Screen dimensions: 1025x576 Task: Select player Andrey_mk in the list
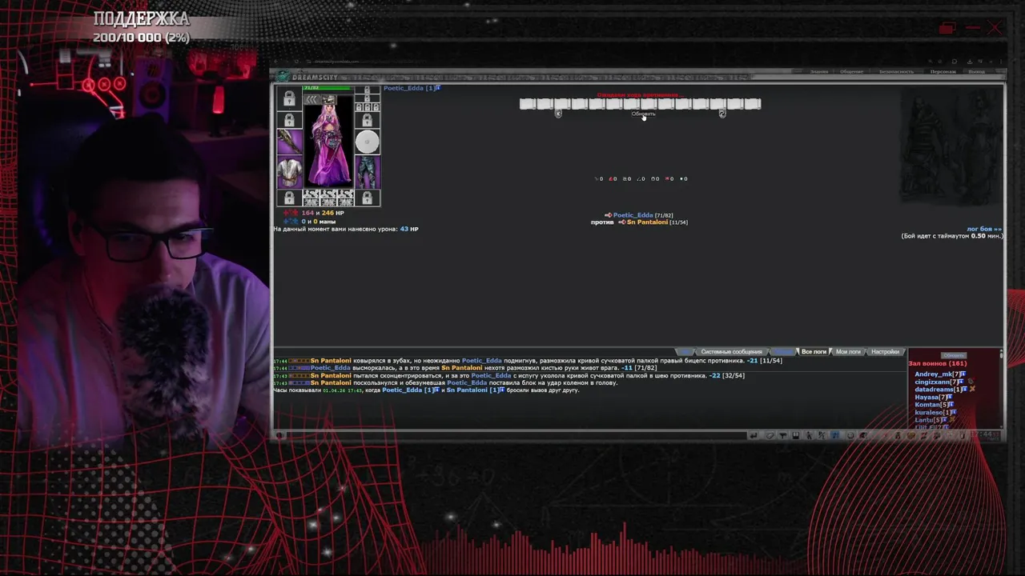[934, 374]
